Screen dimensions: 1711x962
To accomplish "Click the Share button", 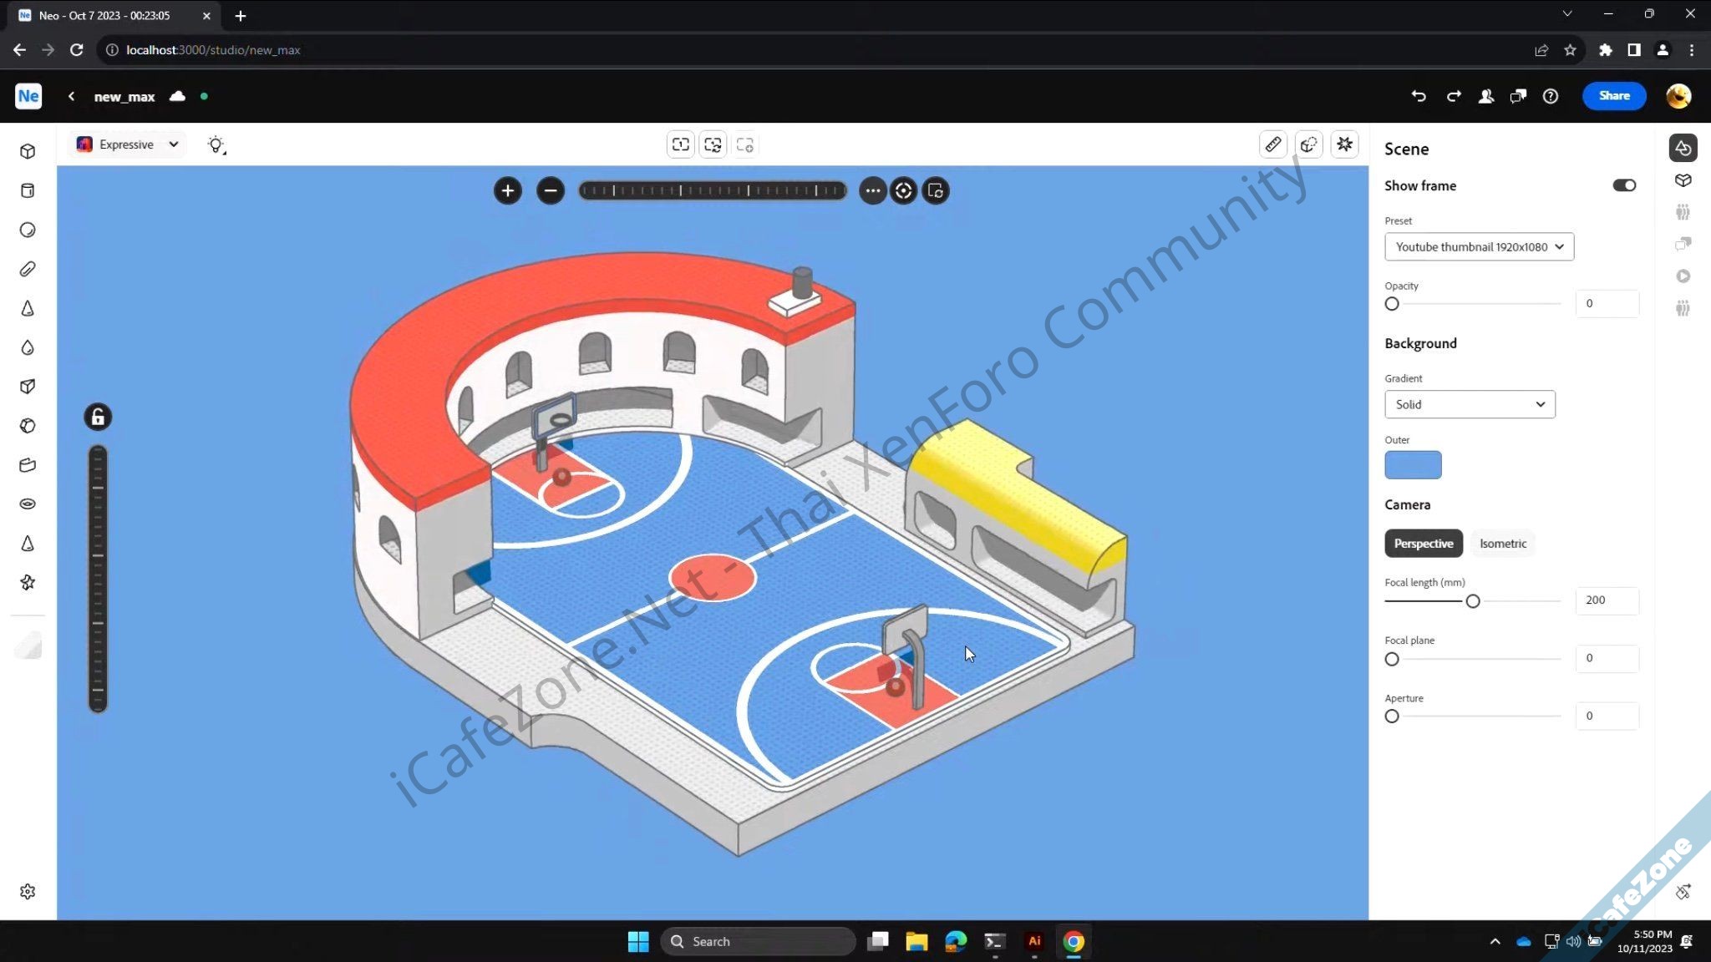I will 1613,95.
